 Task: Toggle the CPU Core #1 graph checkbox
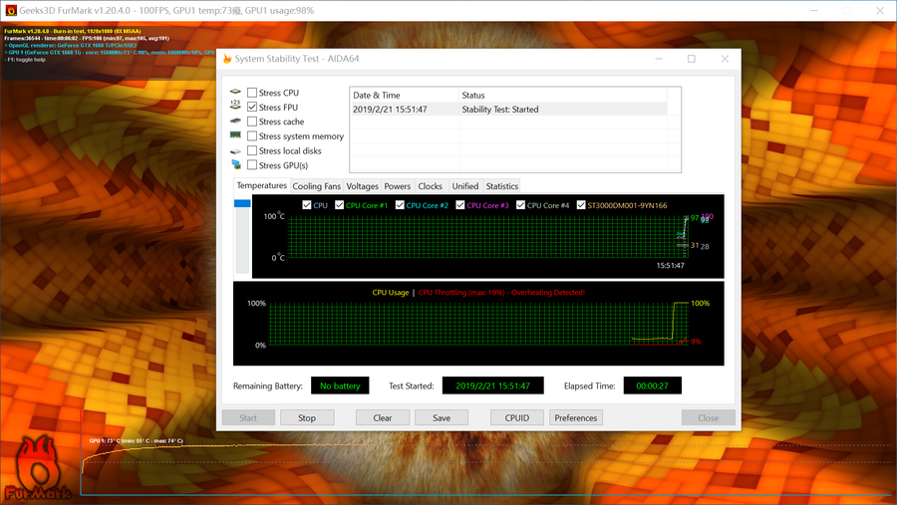point(339,205)
